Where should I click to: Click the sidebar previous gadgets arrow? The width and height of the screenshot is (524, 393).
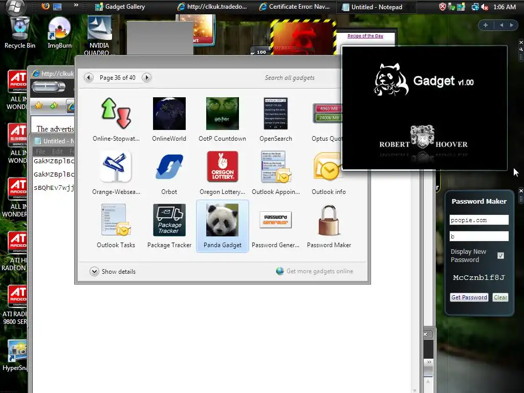tap(501, 25)
